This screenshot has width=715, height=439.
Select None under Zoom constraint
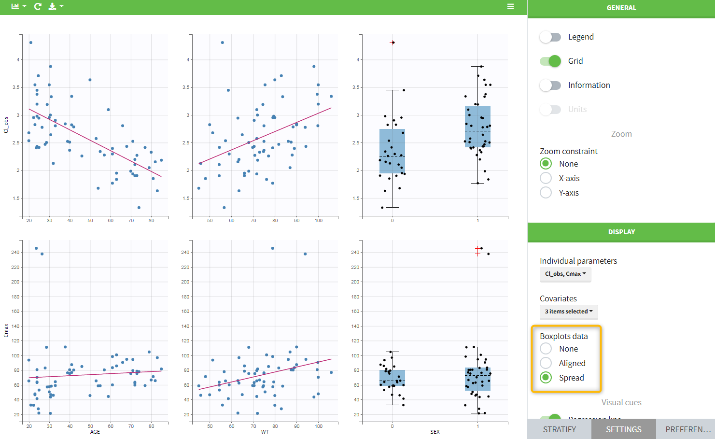[546, 164]
